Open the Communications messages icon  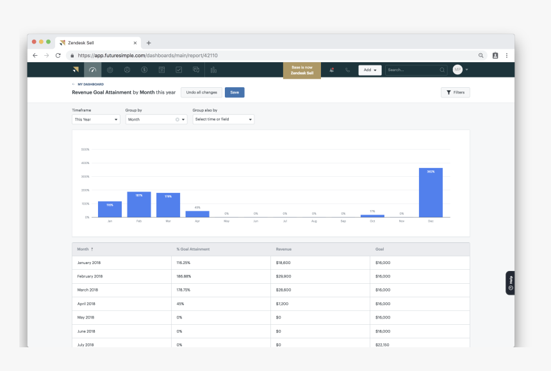(196, 70)
